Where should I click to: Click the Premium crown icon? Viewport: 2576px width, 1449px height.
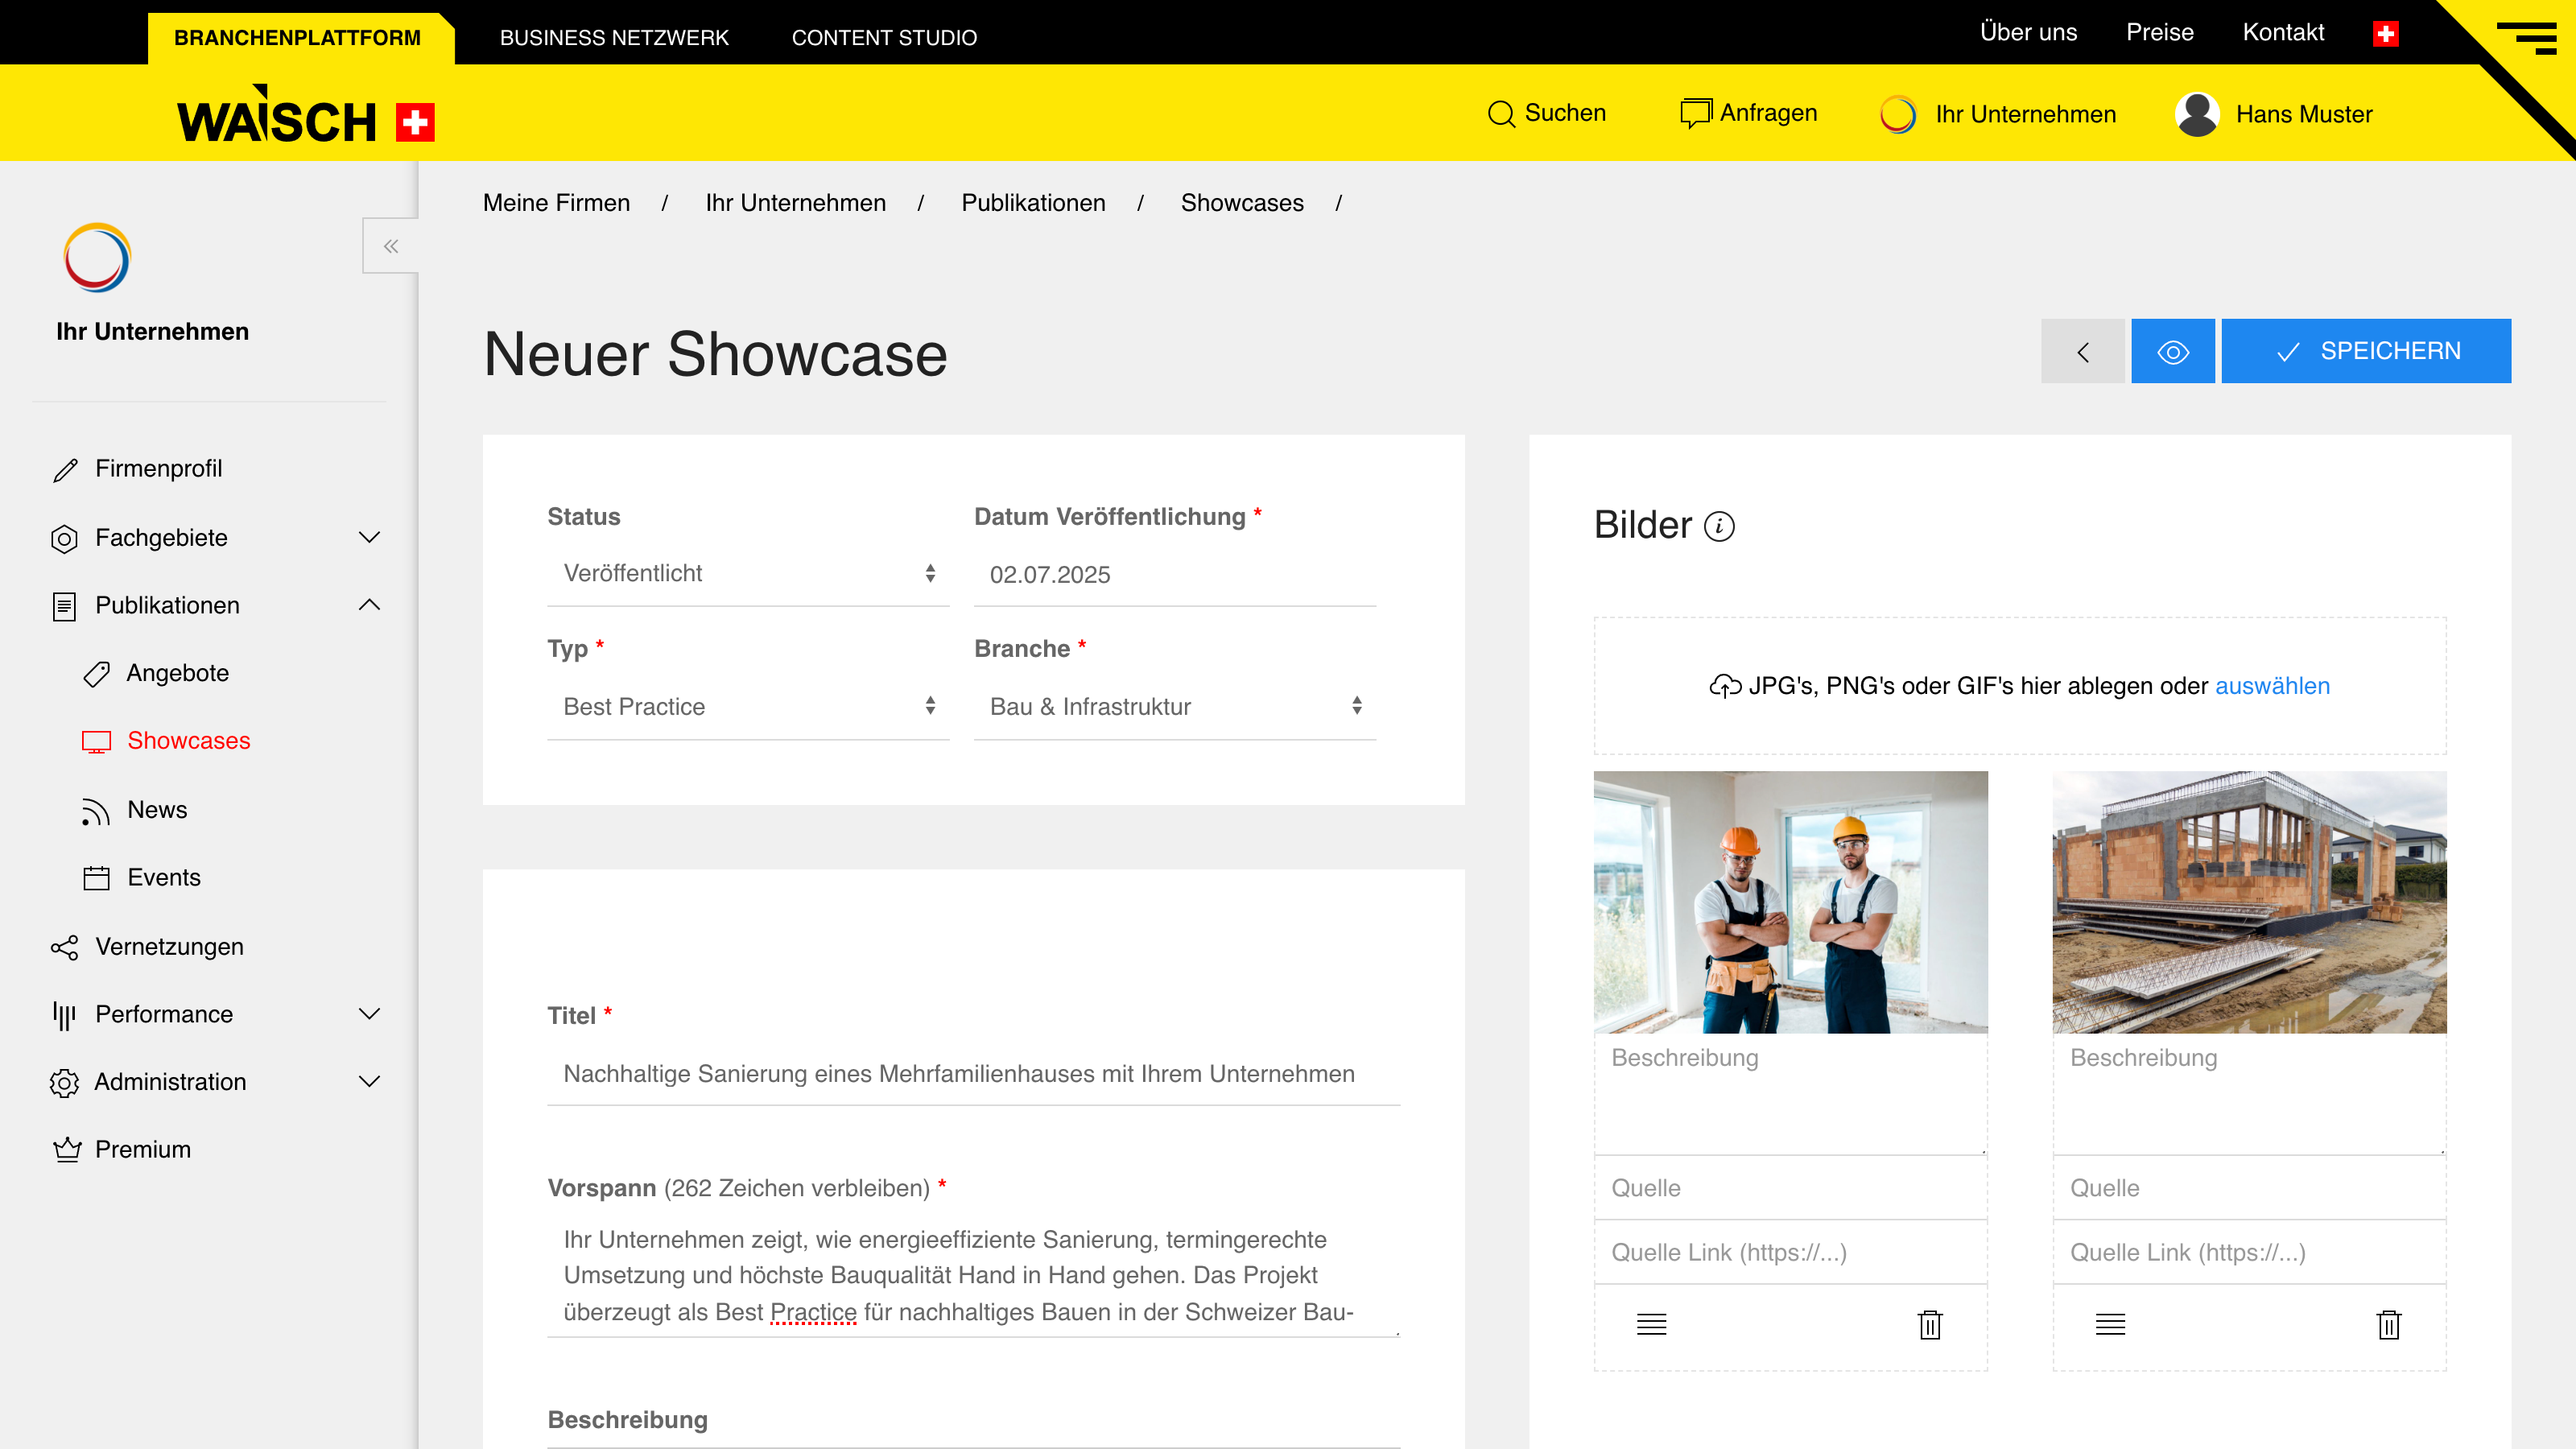pos(67,1150)
